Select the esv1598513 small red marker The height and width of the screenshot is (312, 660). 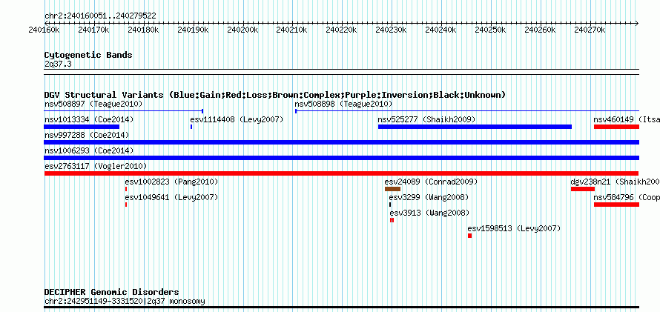(x=469, y=236)
